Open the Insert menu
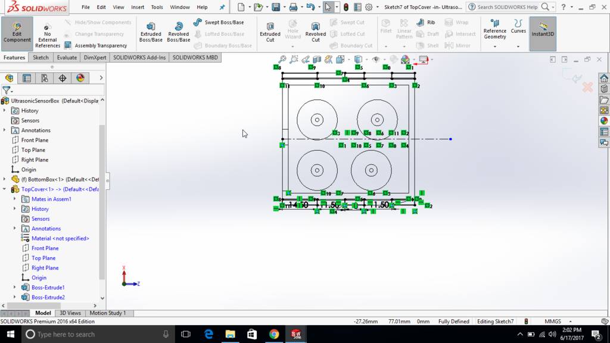Image resolution: width=610 pixels, height=343 pixels. [138, 7]
